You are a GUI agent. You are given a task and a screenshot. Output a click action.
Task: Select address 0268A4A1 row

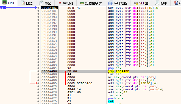coord(49,38)
